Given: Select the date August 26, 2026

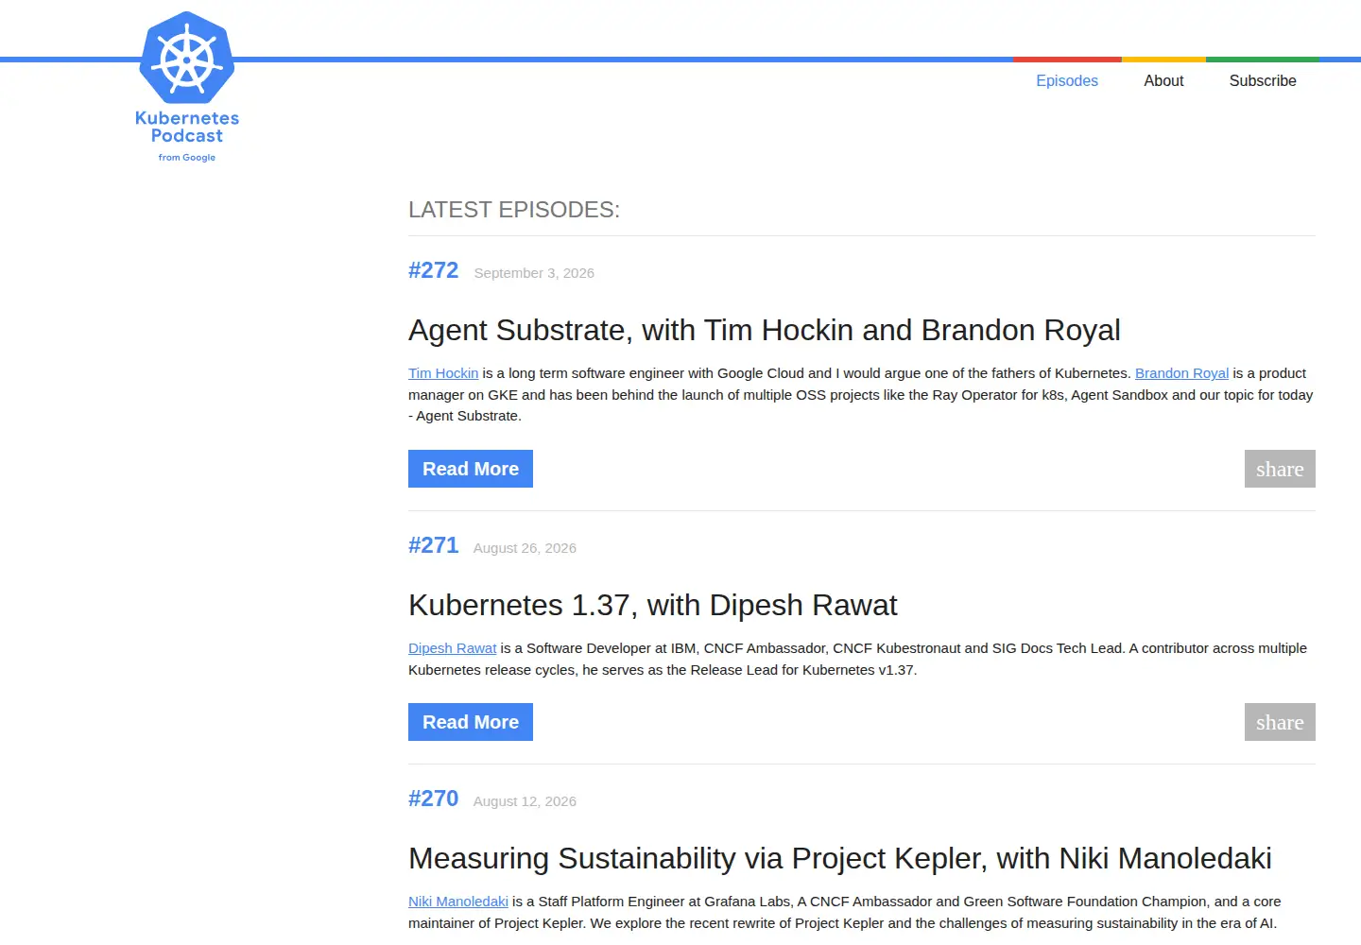Looking at the screenshot, I should (x=525, y=548).
